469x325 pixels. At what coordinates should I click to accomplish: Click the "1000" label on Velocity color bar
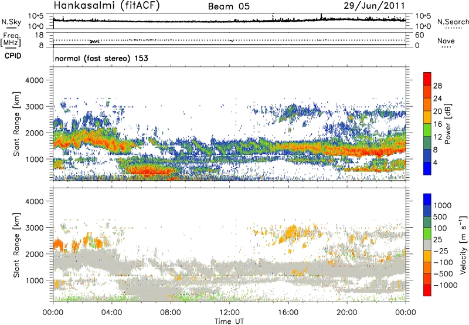(443, 205)
